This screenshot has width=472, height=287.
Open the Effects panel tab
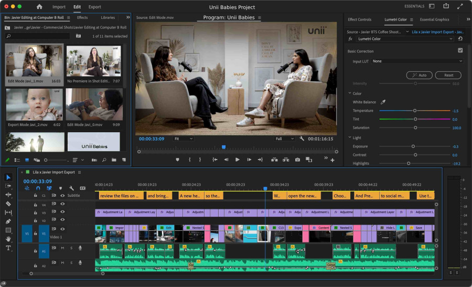click(x=82, y=18)
